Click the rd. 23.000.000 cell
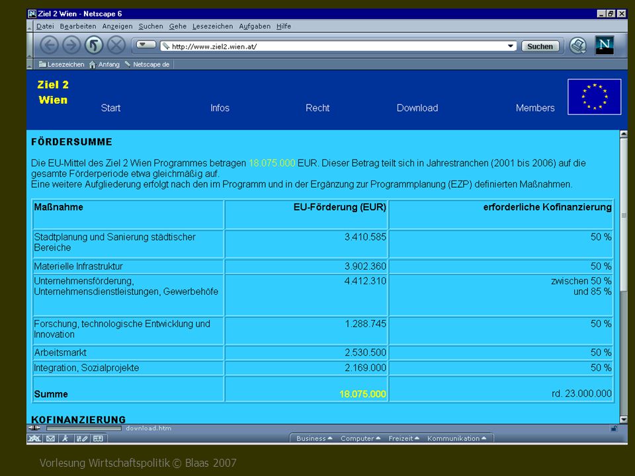 tap(581, 393)
